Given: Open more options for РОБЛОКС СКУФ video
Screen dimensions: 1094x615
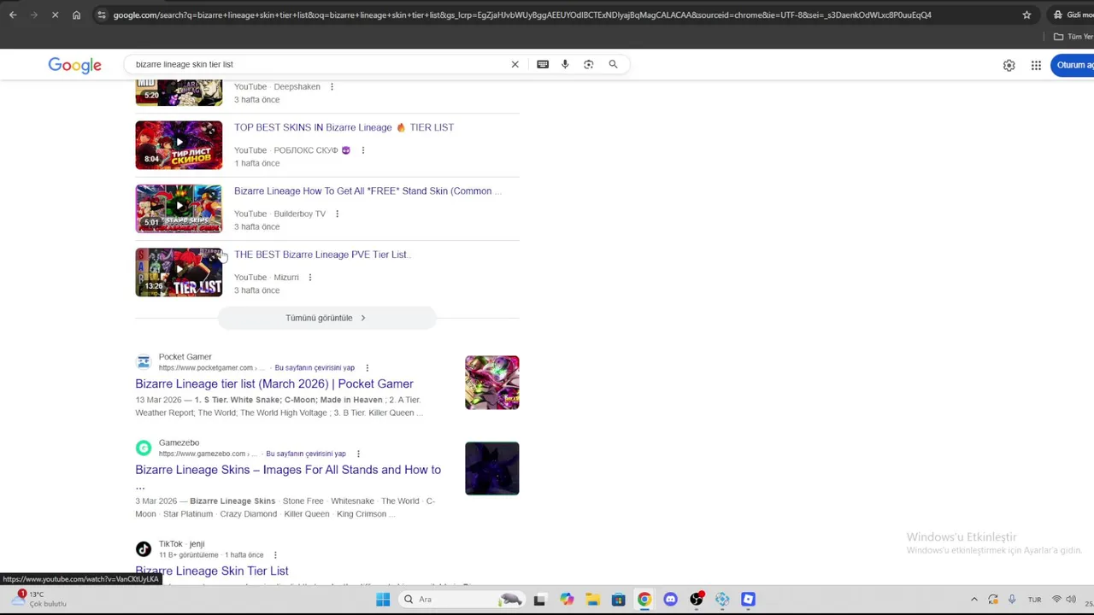Looking at the screenshot, I should [362, 150].
